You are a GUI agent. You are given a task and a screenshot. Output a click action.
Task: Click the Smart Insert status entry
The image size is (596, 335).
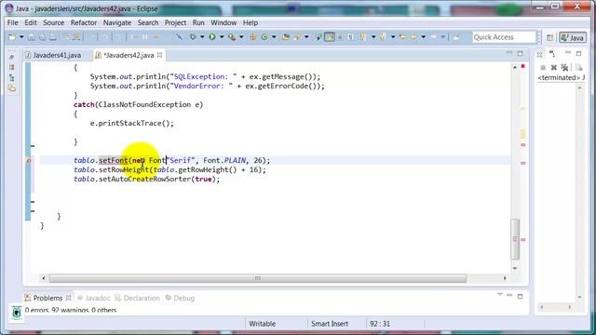pyautogui.click(x=330, y=324)
